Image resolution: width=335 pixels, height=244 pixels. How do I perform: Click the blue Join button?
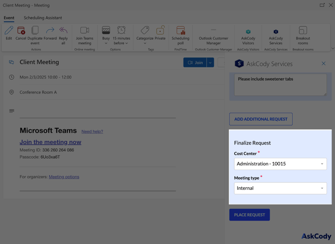[x=195, y=62]
